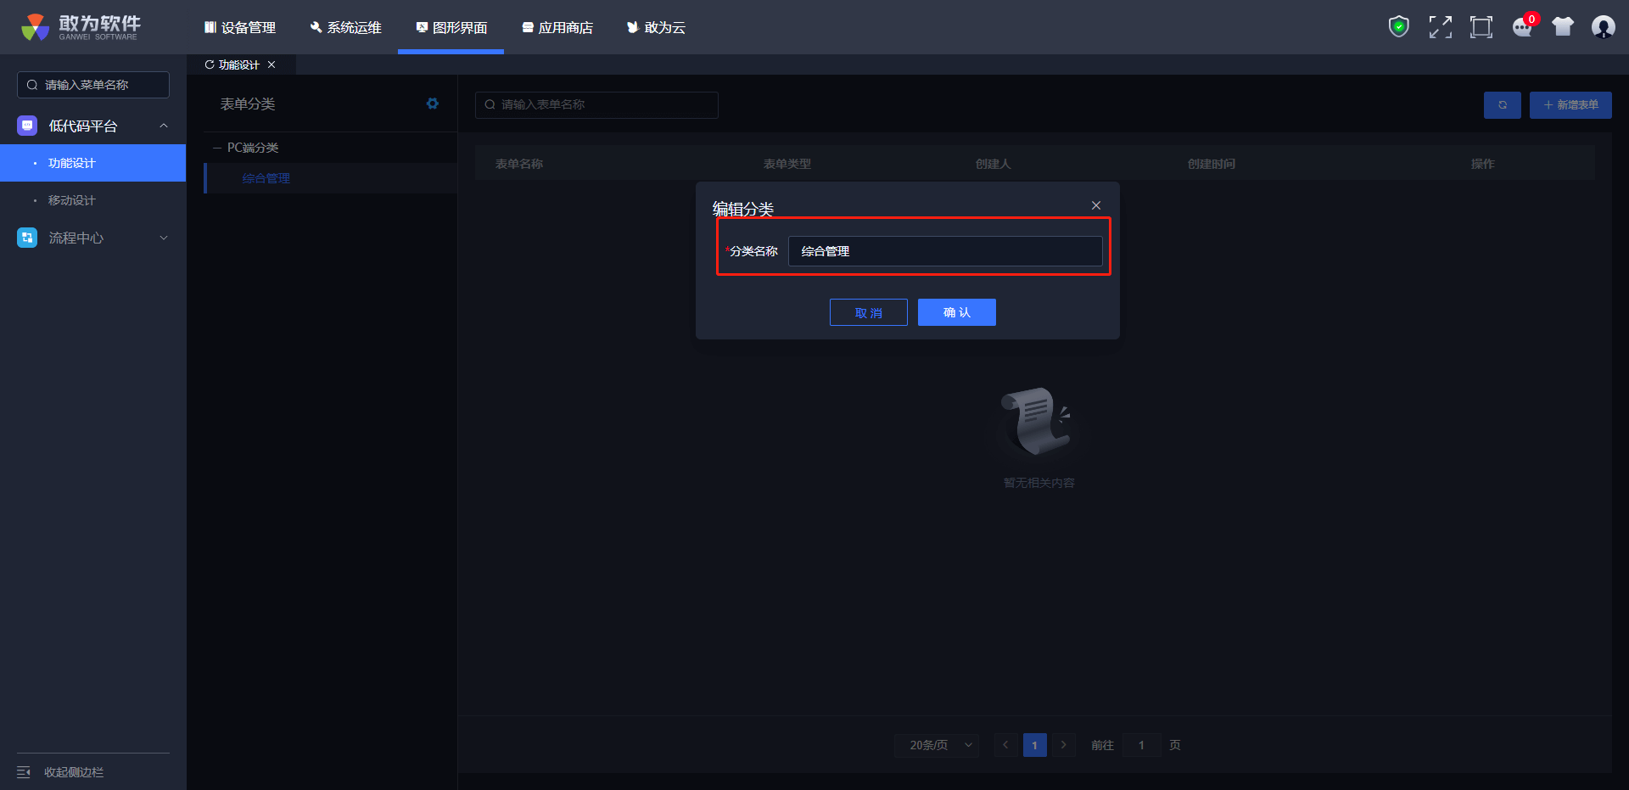Click the 创建时间 column header
Screen dimensions: 1629x790
1212,164
